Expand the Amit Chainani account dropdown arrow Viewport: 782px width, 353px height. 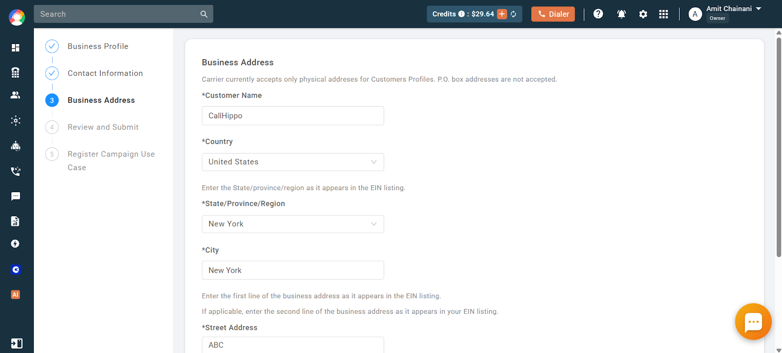tap(759, 9)
